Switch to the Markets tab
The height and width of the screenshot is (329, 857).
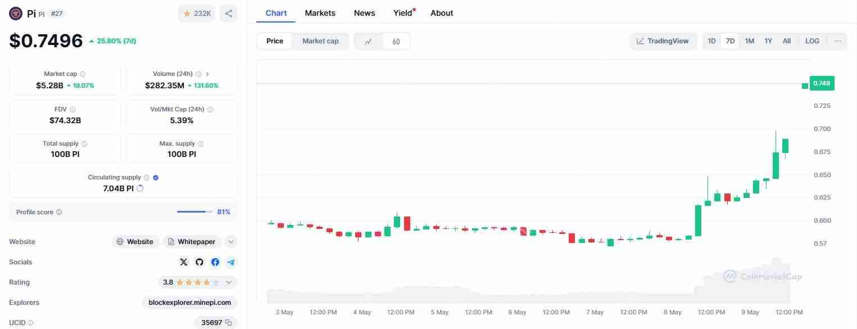[320, 13]
